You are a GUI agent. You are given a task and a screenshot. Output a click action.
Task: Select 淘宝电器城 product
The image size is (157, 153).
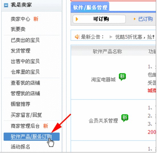pyautogui.click(x=103, y=80)
